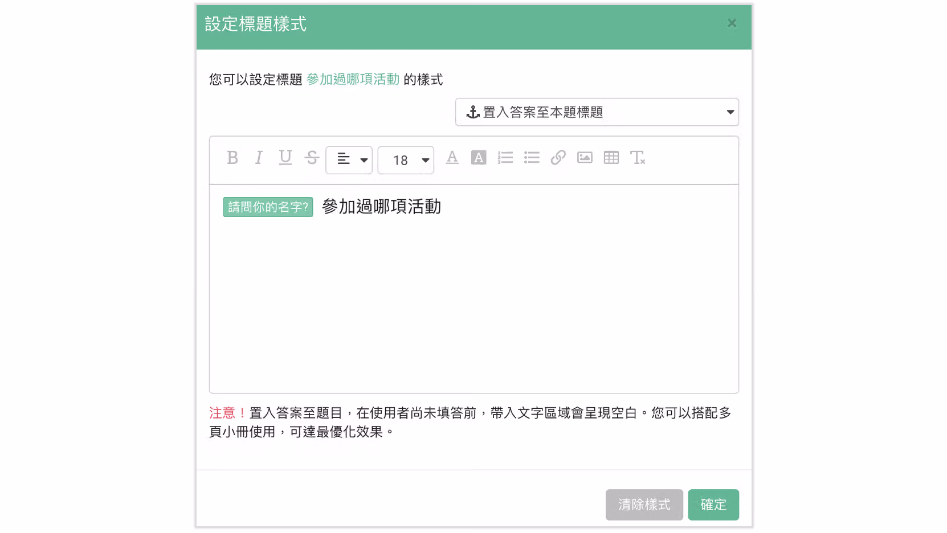The width and height of the screenshot is (947, 533).
Task: Confirm with the 確定 button
Action: pos(713,505)
